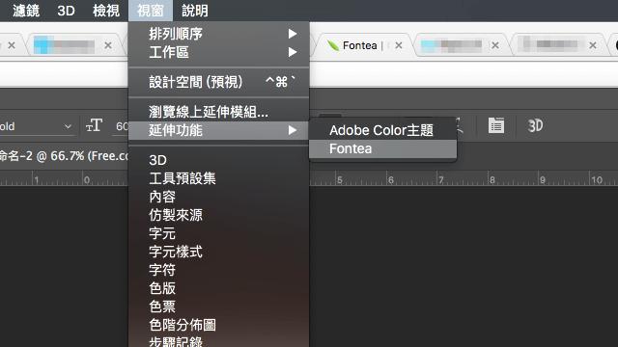
Task: Open the 檢視 menu in menu bar
Action: click(106, 11)
